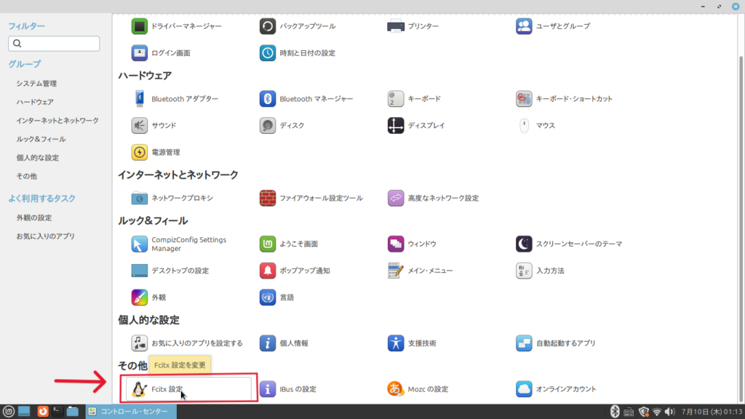Screen dimensions: 745x419
Task: Open the サウンド speaker icon
Action: [139, 125]
